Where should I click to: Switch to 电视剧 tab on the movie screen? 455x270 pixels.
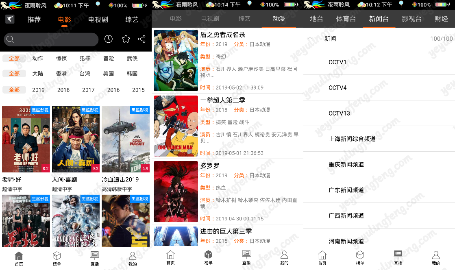98,20
